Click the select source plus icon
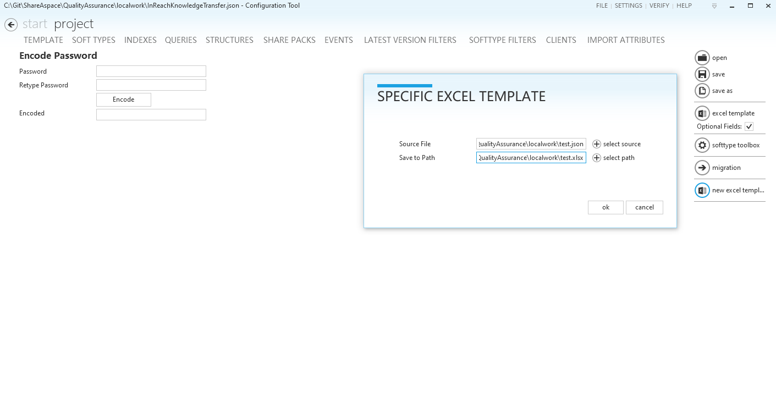The image size is (776, 415). coord(596,143)
